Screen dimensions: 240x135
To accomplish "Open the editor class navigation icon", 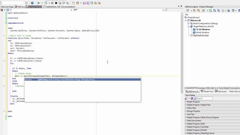I will pyautogui.click(x=2, y=10).
